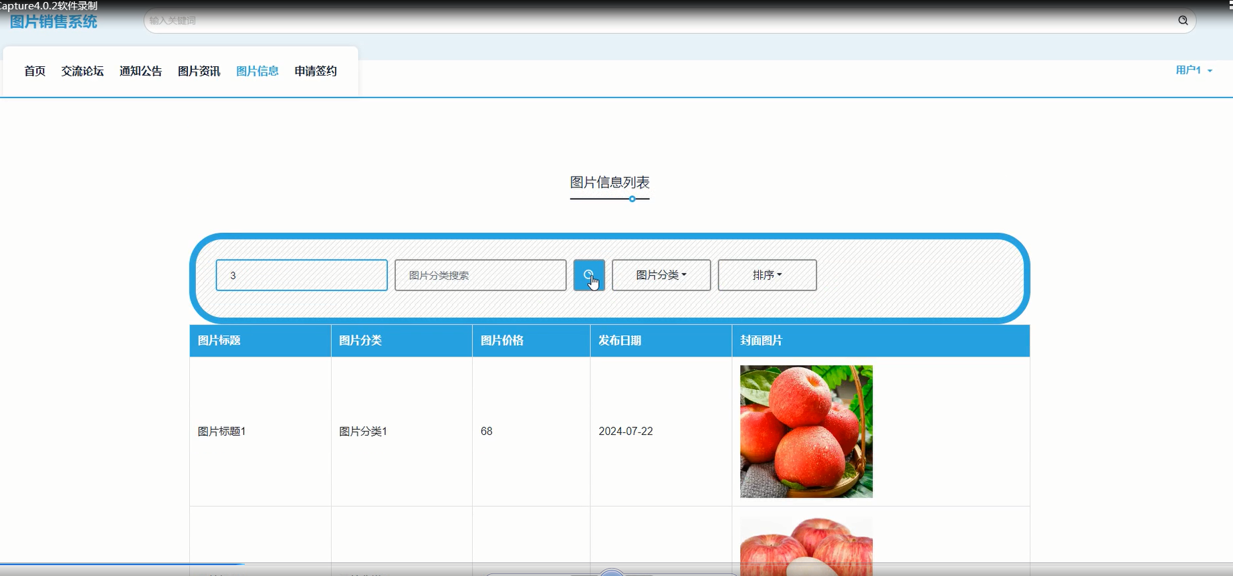Go to 首页 in the nav bar
Image resolution: width=1233 pixels, height=576 pixels.
click(35, 71)
